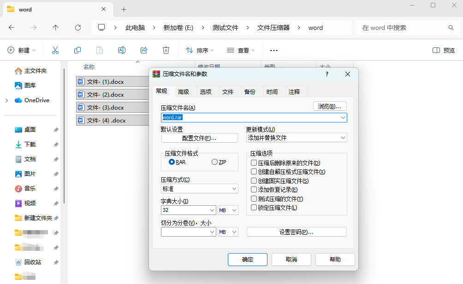Click the Copy icon in Explorer toolbar
This screenshot has height=284, width=463.
point(77,50)
